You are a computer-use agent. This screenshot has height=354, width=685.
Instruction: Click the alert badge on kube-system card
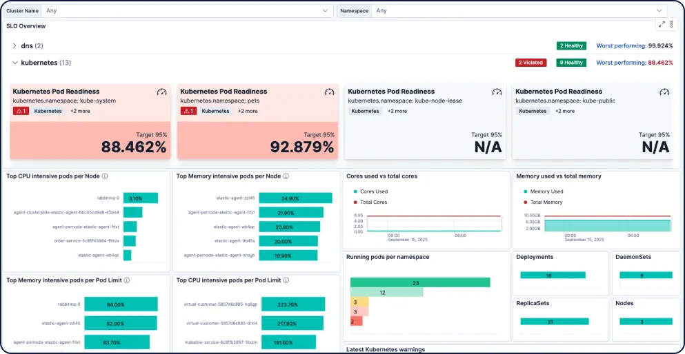(x=21, y=111)
